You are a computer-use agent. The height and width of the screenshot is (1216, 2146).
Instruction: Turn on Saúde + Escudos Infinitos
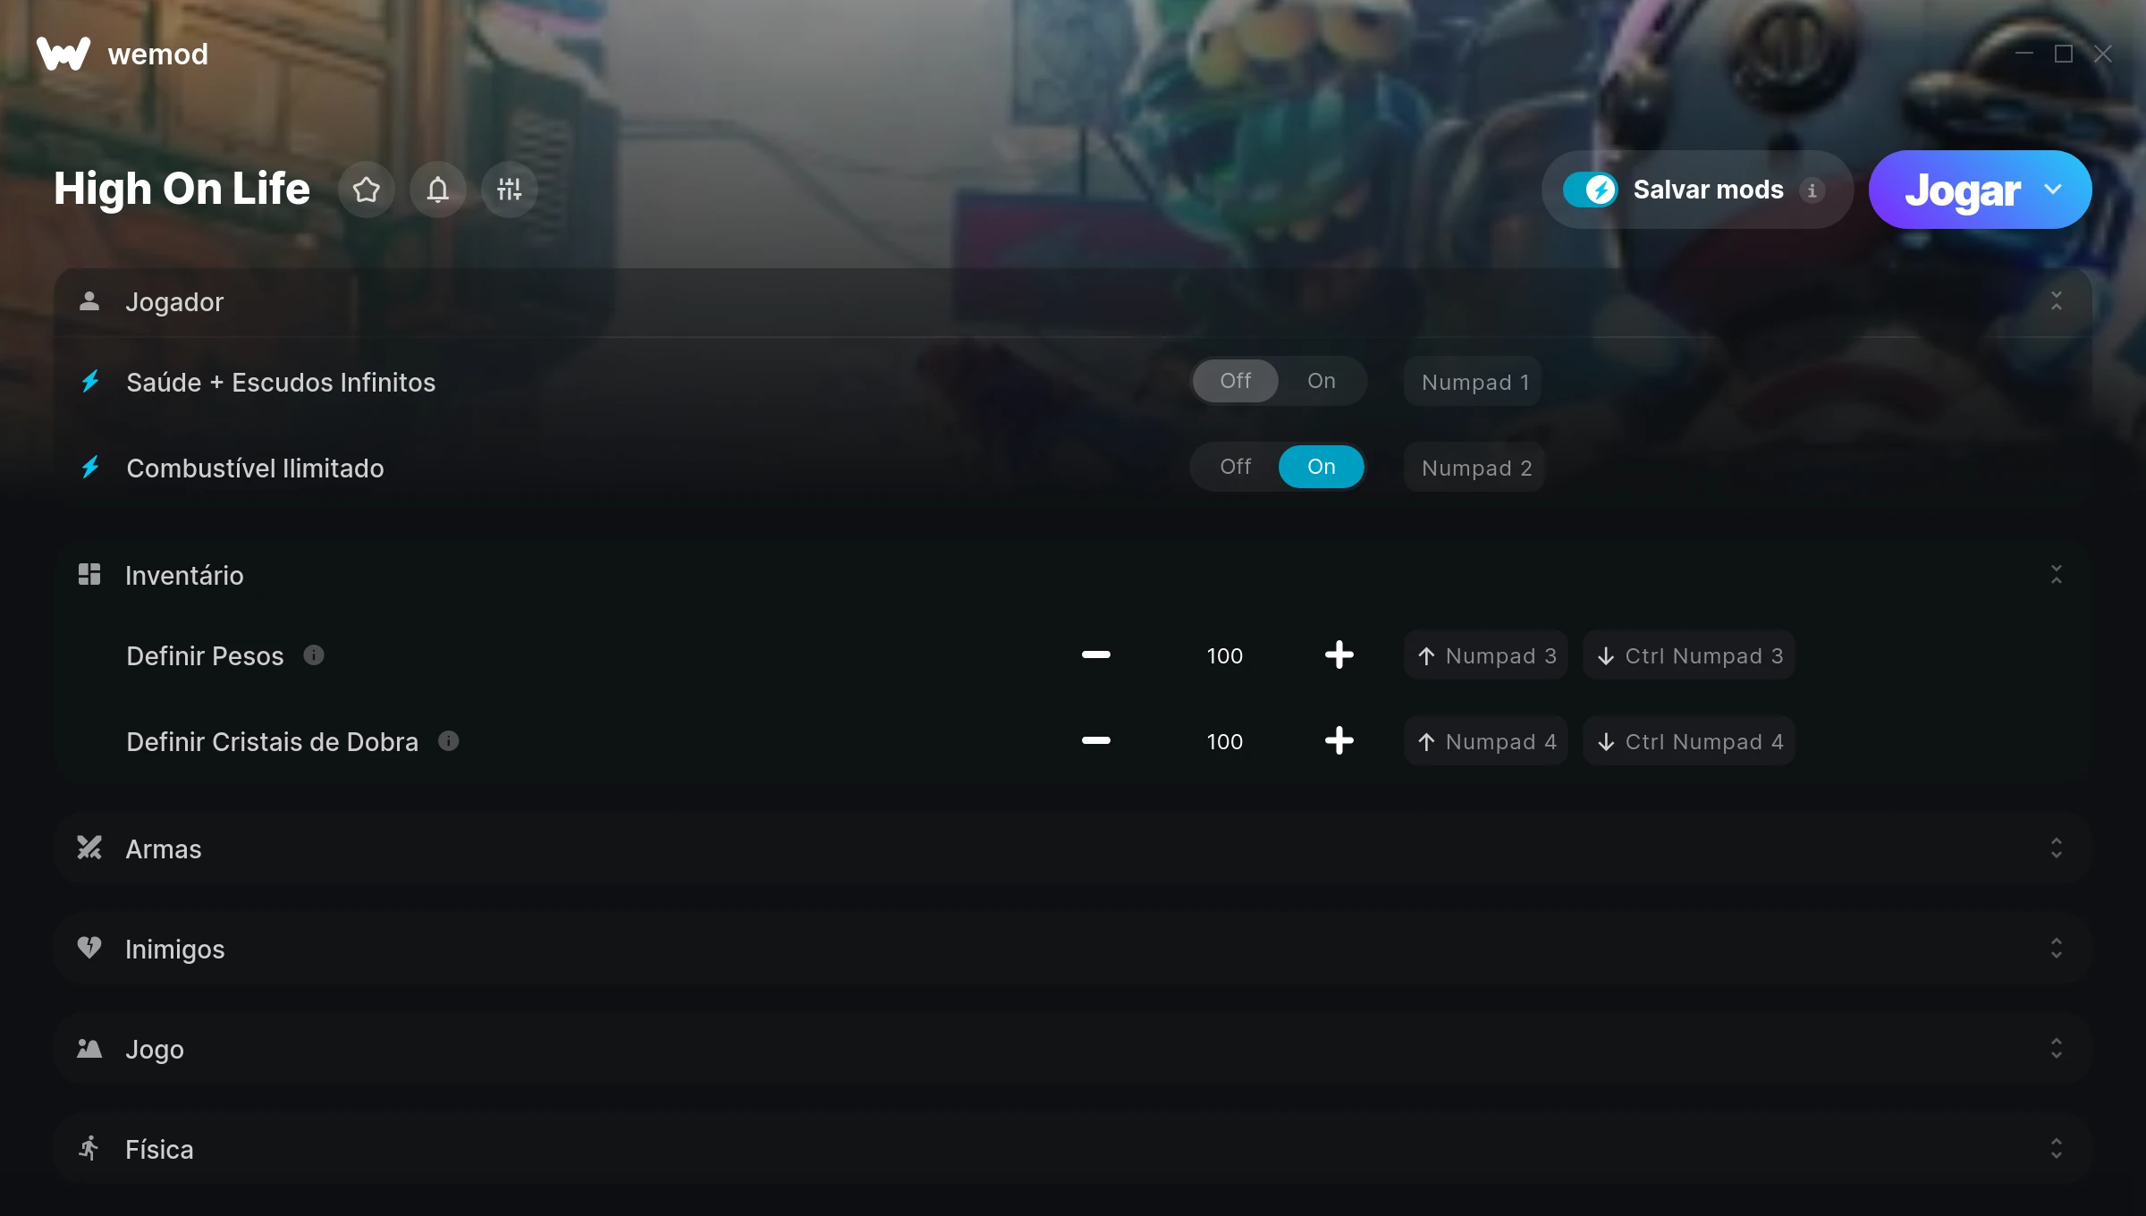(x=1322, y=381)
